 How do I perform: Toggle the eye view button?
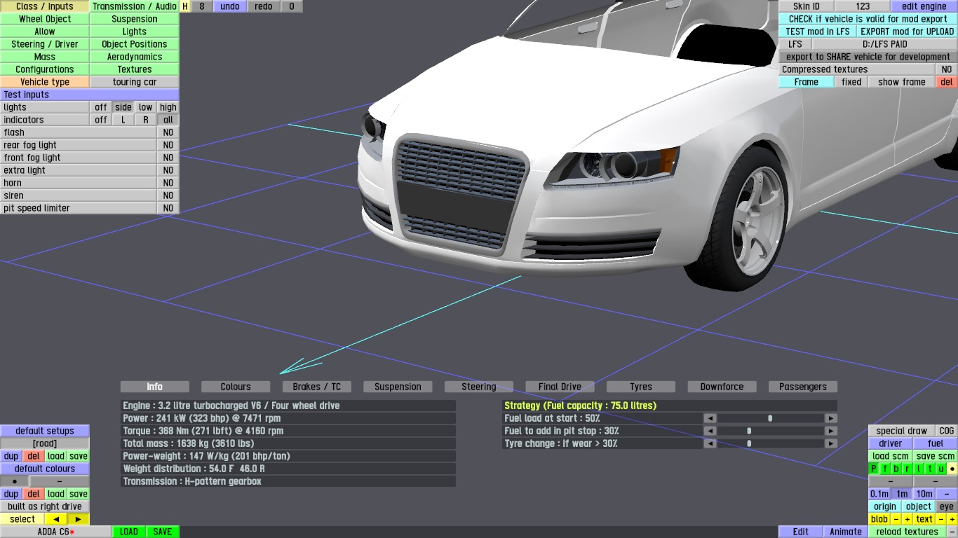coord(947,506)
